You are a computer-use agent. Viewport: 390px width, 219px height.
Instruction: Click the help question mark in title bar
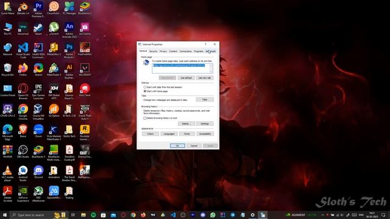pyautogui.click(x=205, y=44)
